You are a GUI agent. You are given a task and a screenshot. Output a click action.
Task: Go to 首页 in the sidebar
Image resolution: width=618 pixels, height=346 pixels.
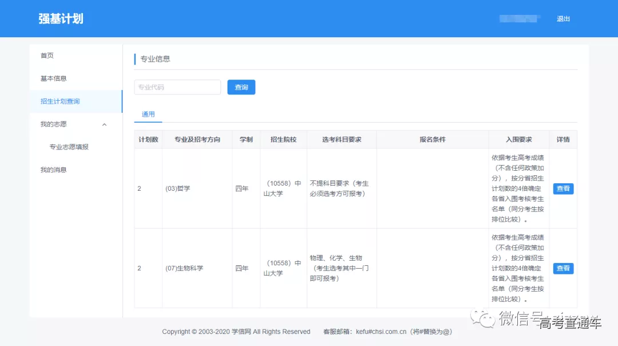click(47, 56)
